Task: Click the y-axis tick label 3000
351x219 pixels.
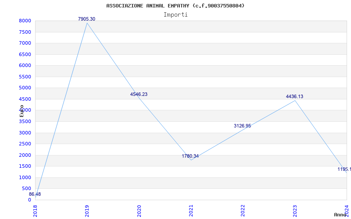Action: click(x=25, y=133)
